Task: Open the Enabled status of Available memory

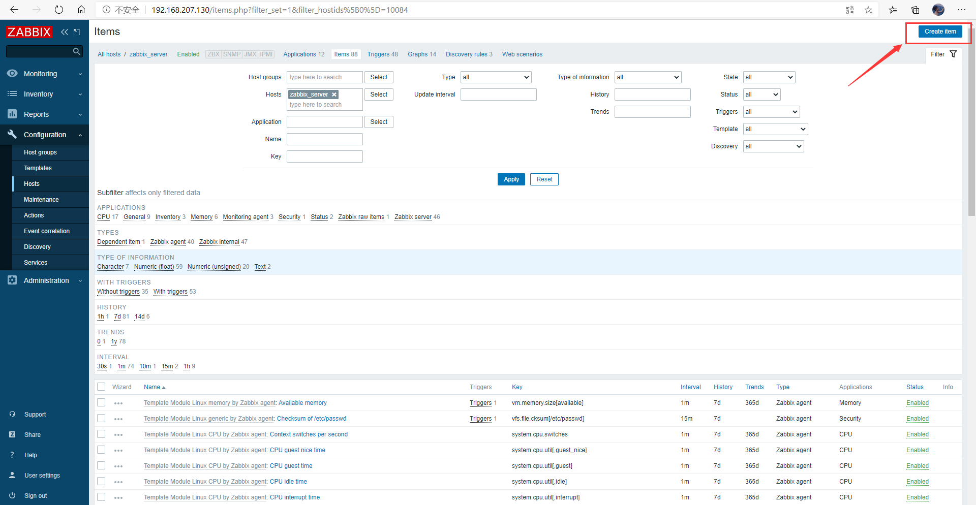Action: pos(918,403)
